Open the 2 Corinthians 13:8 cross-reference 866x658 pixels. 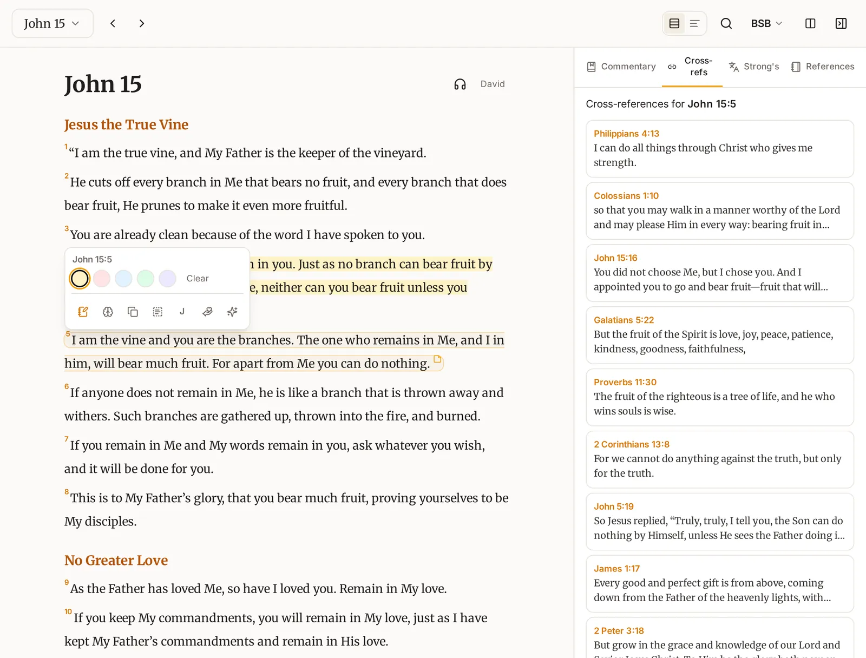720,459
